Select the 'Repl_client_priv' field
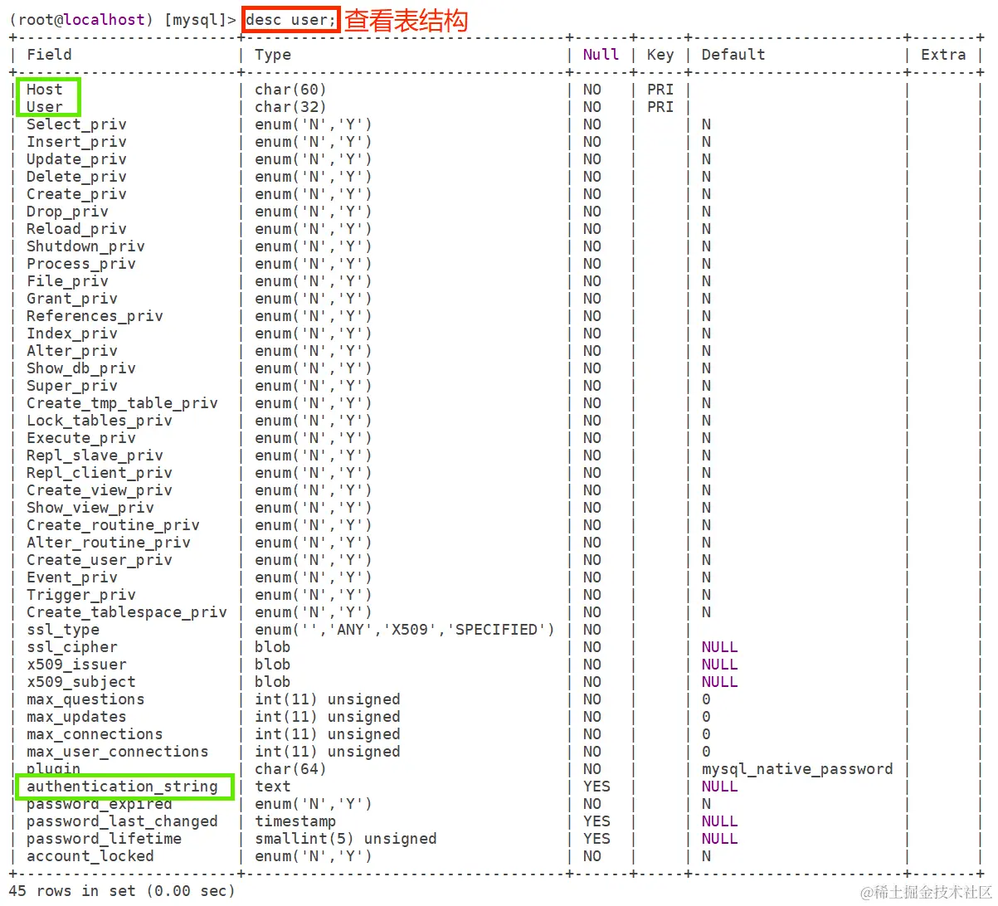The width and height of the screenshot is (998, 906). (100, 473)
